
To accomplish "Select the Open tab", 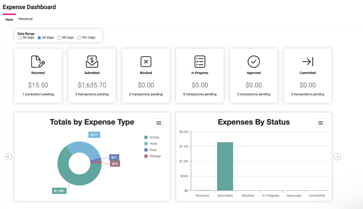I will pos(9,19).
